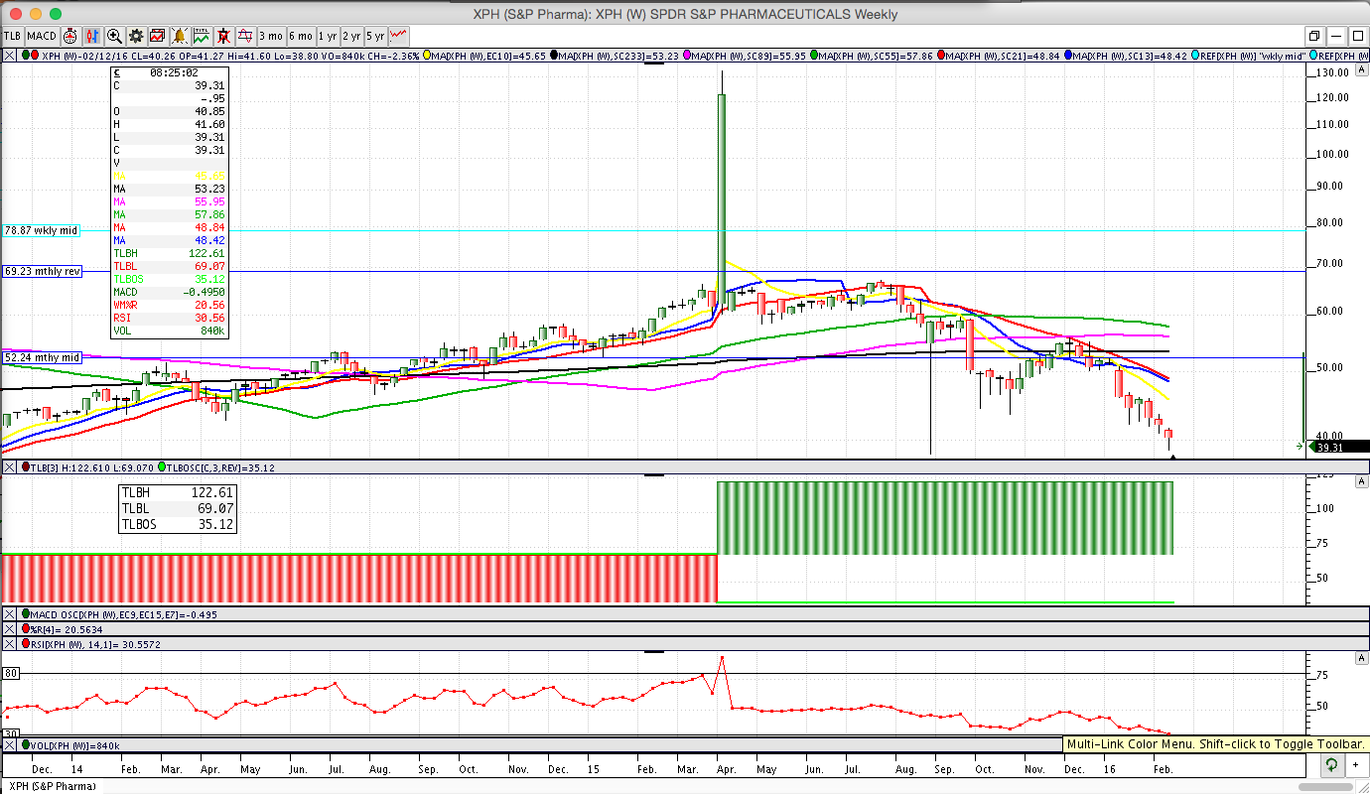Click yellow MA EC10 color dot
The image size is (1370, 794).
click(x=428, y=56)
